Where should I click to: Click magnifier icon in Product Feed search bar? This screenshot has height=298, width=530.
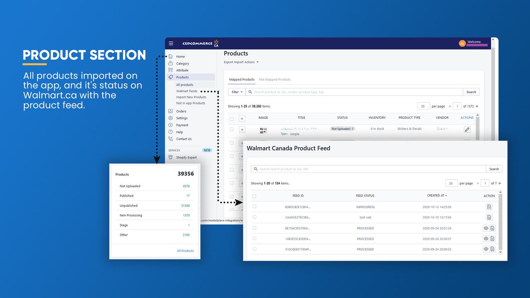click(x=256, y=169)
